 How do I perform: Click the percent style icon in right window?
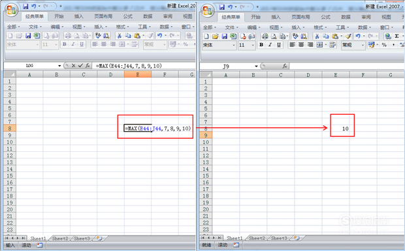coord(384,45)
